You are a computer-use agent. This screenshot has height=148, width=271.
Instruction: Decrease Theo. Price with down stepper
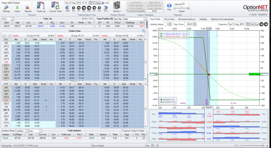pos(195,25)
